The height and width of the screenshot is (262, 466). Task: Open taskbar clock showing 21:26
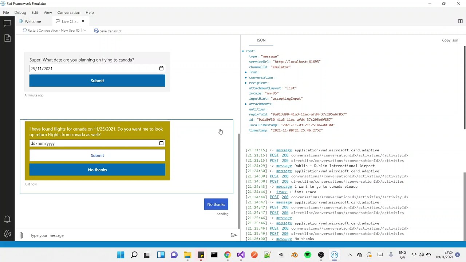(x=445, y=255)
